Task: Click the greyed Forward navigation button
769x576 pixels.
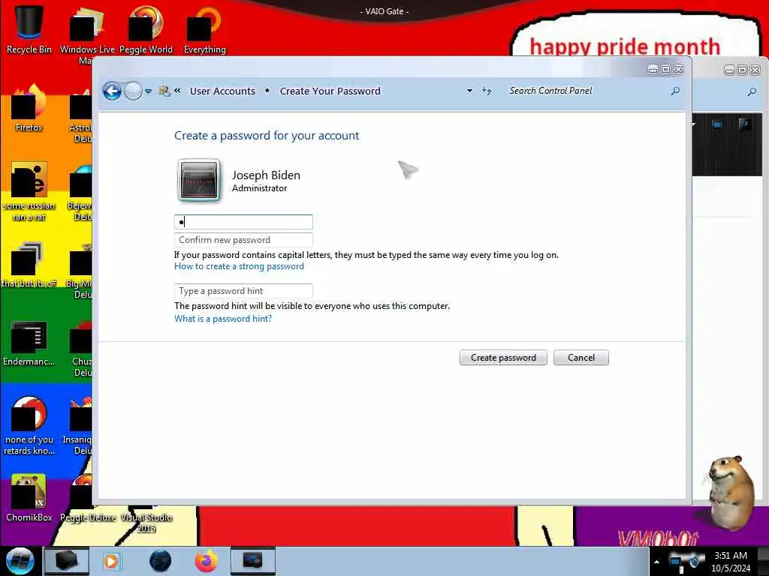Action: click(133, 91)
